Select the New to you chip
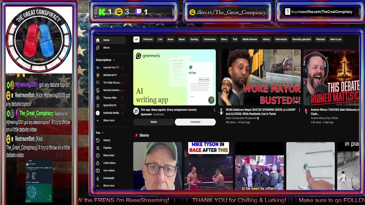365x205 pixels. point(336,39)
